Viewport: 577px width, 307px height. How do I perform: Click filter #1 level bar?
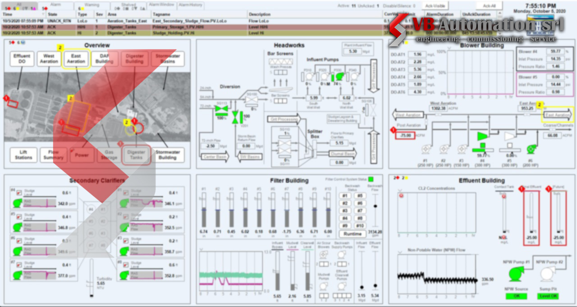(204, 210)
